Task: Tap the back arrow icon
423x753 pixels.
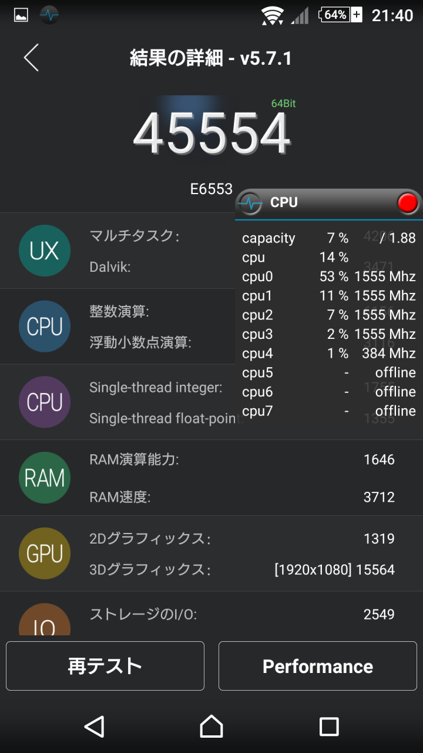Action: (x=31, y=58)
